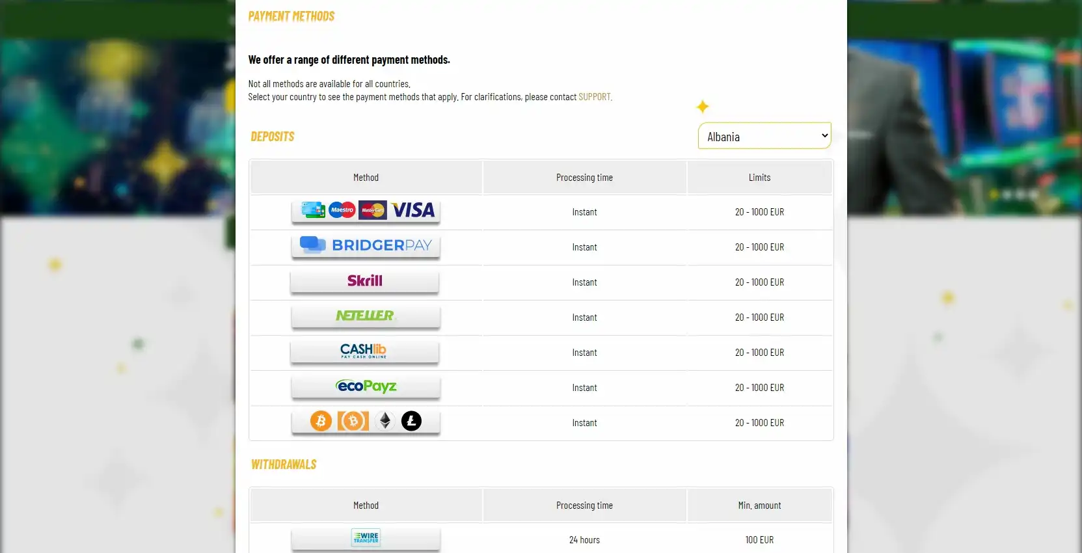Screen dimensions: 1082x553
Task: Choose the Bitcoin Cash square icon
Action: (x=353, y=421)
